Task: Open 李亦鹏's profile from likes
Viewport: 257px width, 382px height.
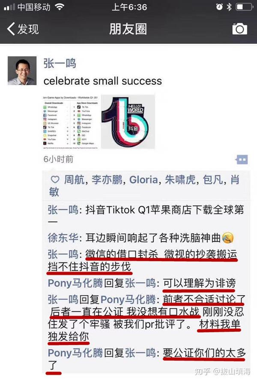Action: click(107, 180)
